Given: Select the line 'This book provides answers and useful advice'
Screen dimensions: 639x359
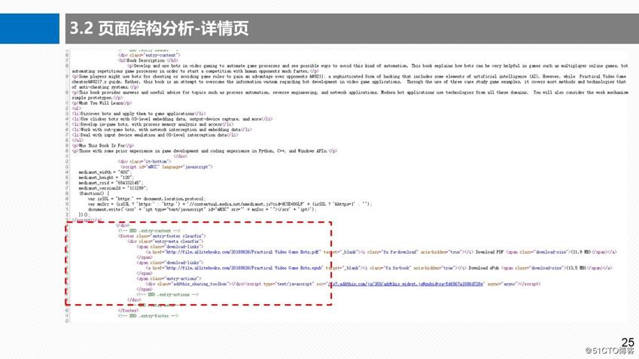Looking at the screenshot, I should (x=350, y=93).
